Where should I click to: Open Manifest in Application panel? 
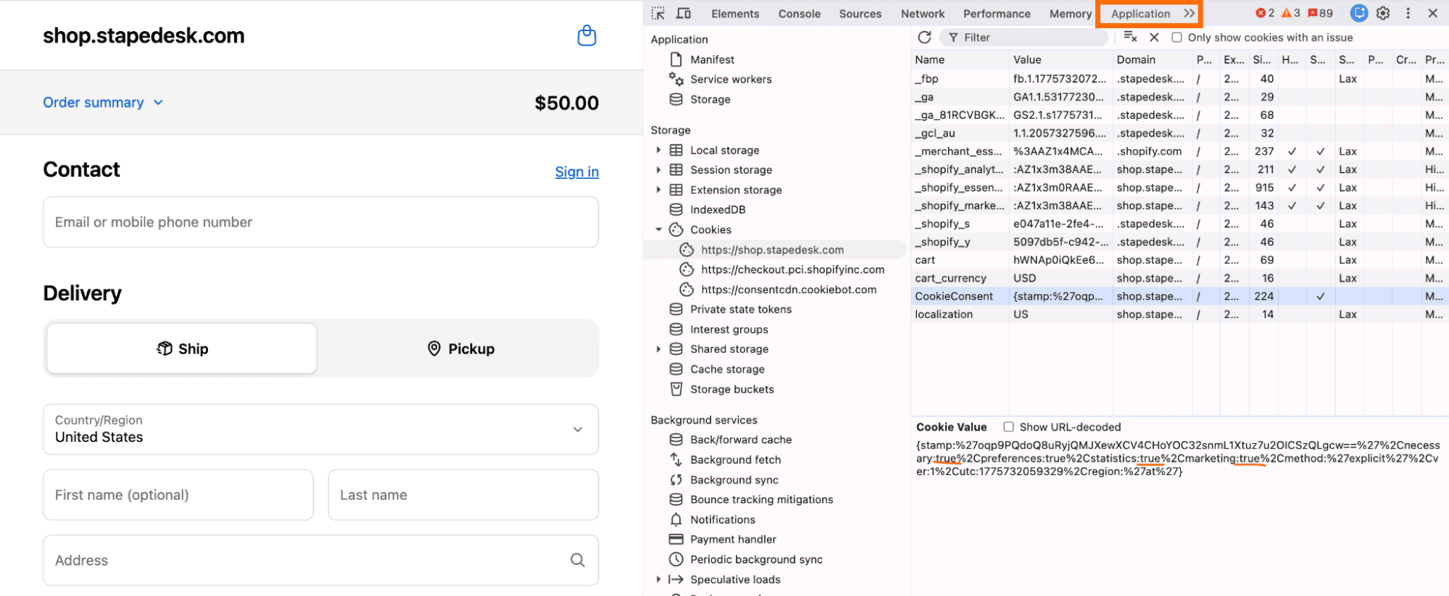(x=712, y=59)
